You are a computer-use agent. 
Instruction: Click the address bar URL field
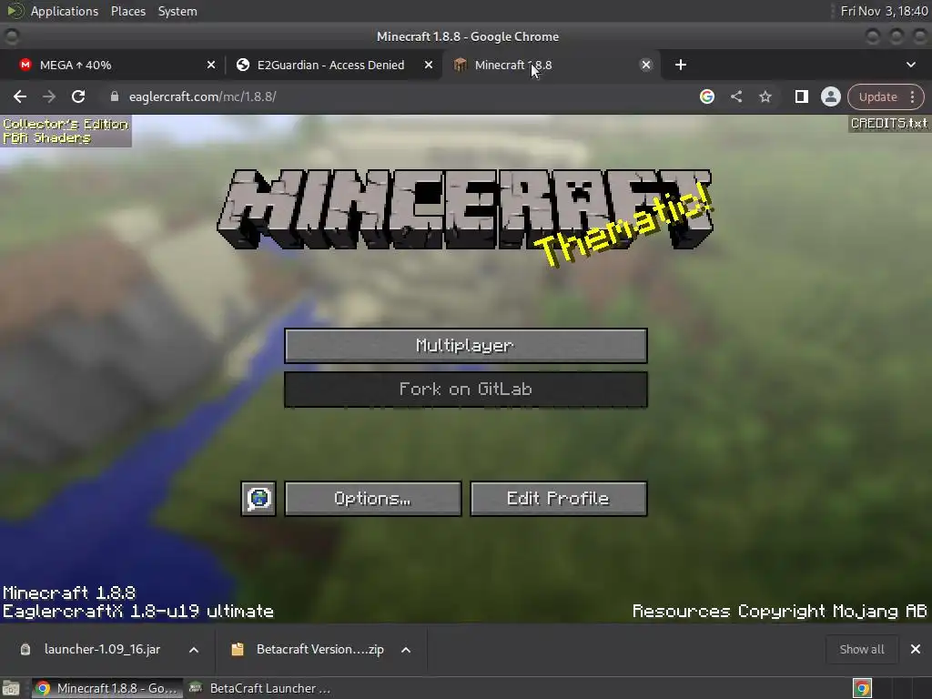point(399,96)
